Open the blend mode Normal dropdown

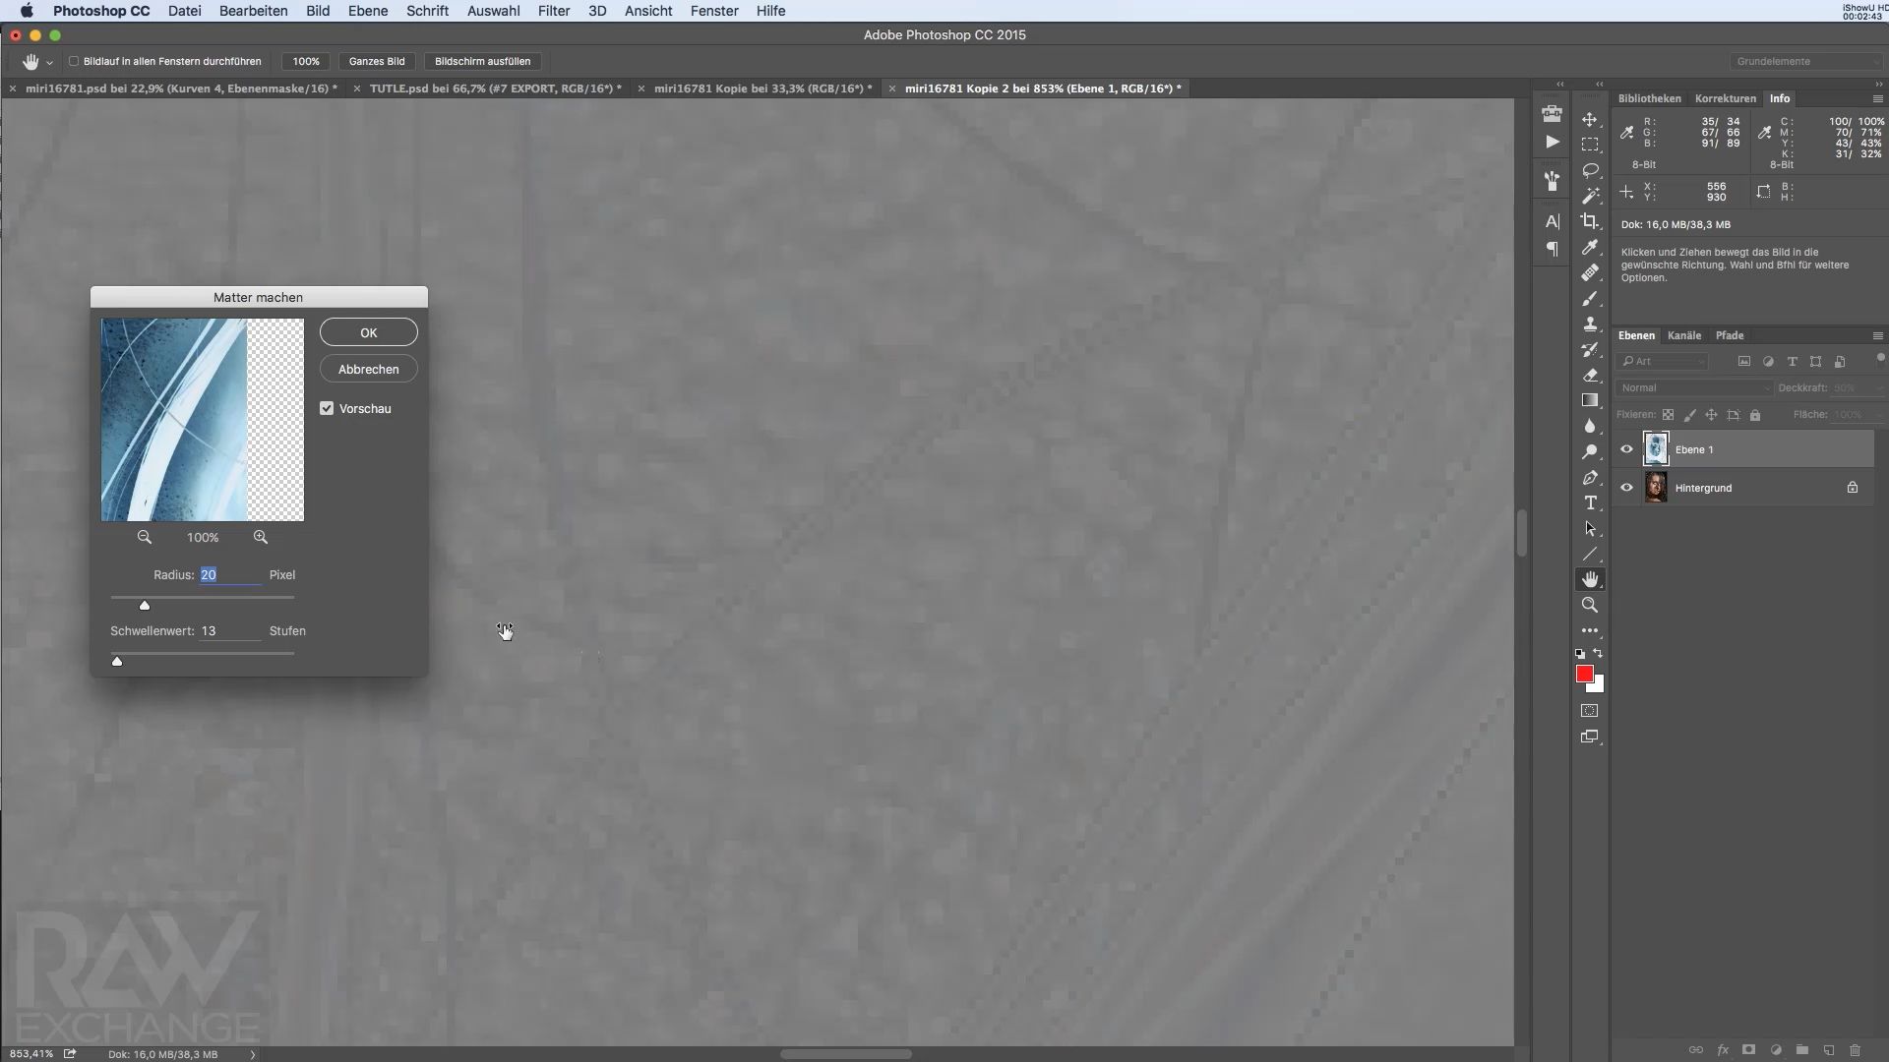(x=1694, y=387)
